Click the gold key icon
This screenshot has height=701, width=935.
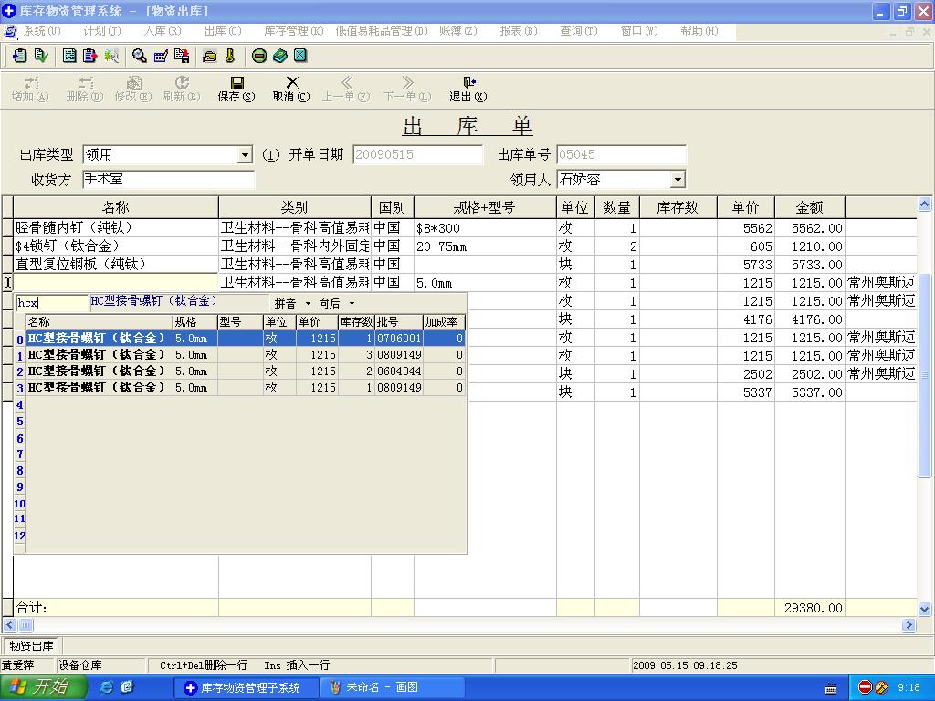pos(230,56)
